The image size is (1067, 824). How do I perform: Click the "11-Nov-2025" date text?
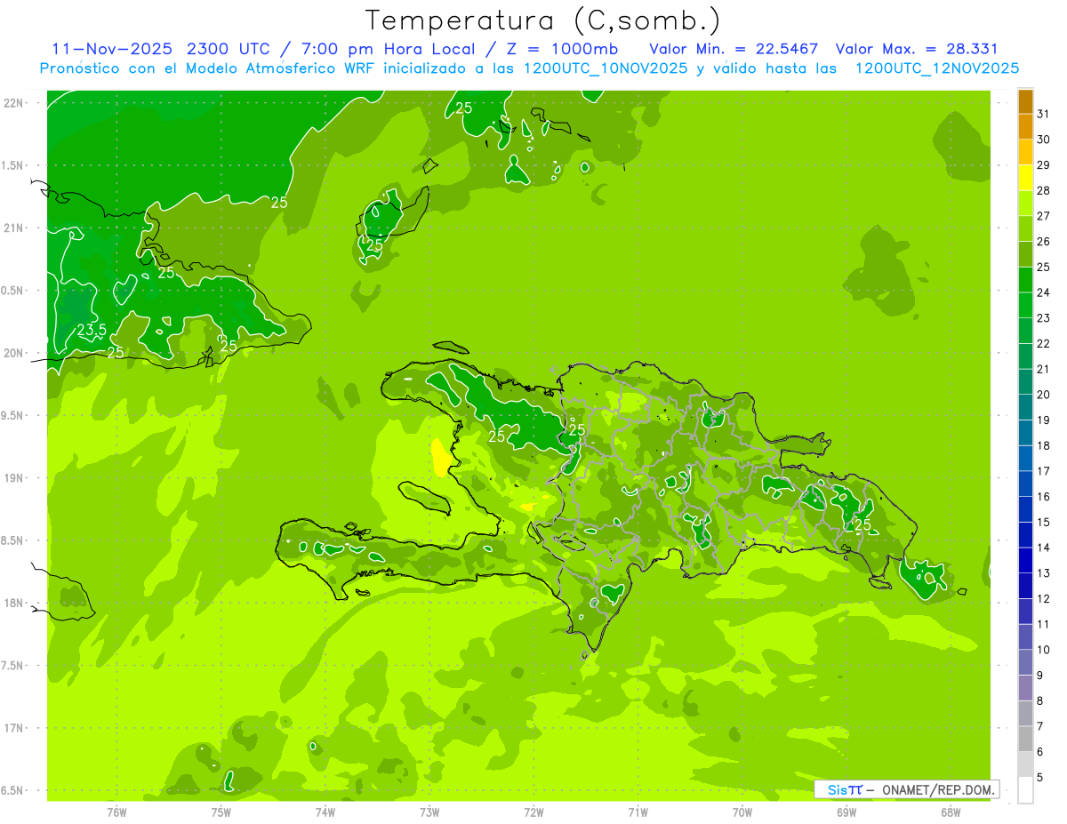113,48
